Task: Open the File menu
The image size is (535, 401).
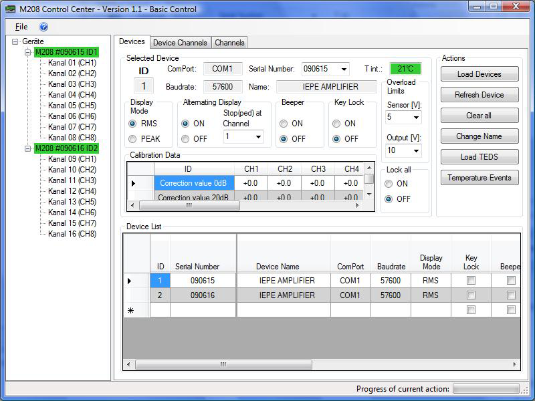Action: coord(21,27)
